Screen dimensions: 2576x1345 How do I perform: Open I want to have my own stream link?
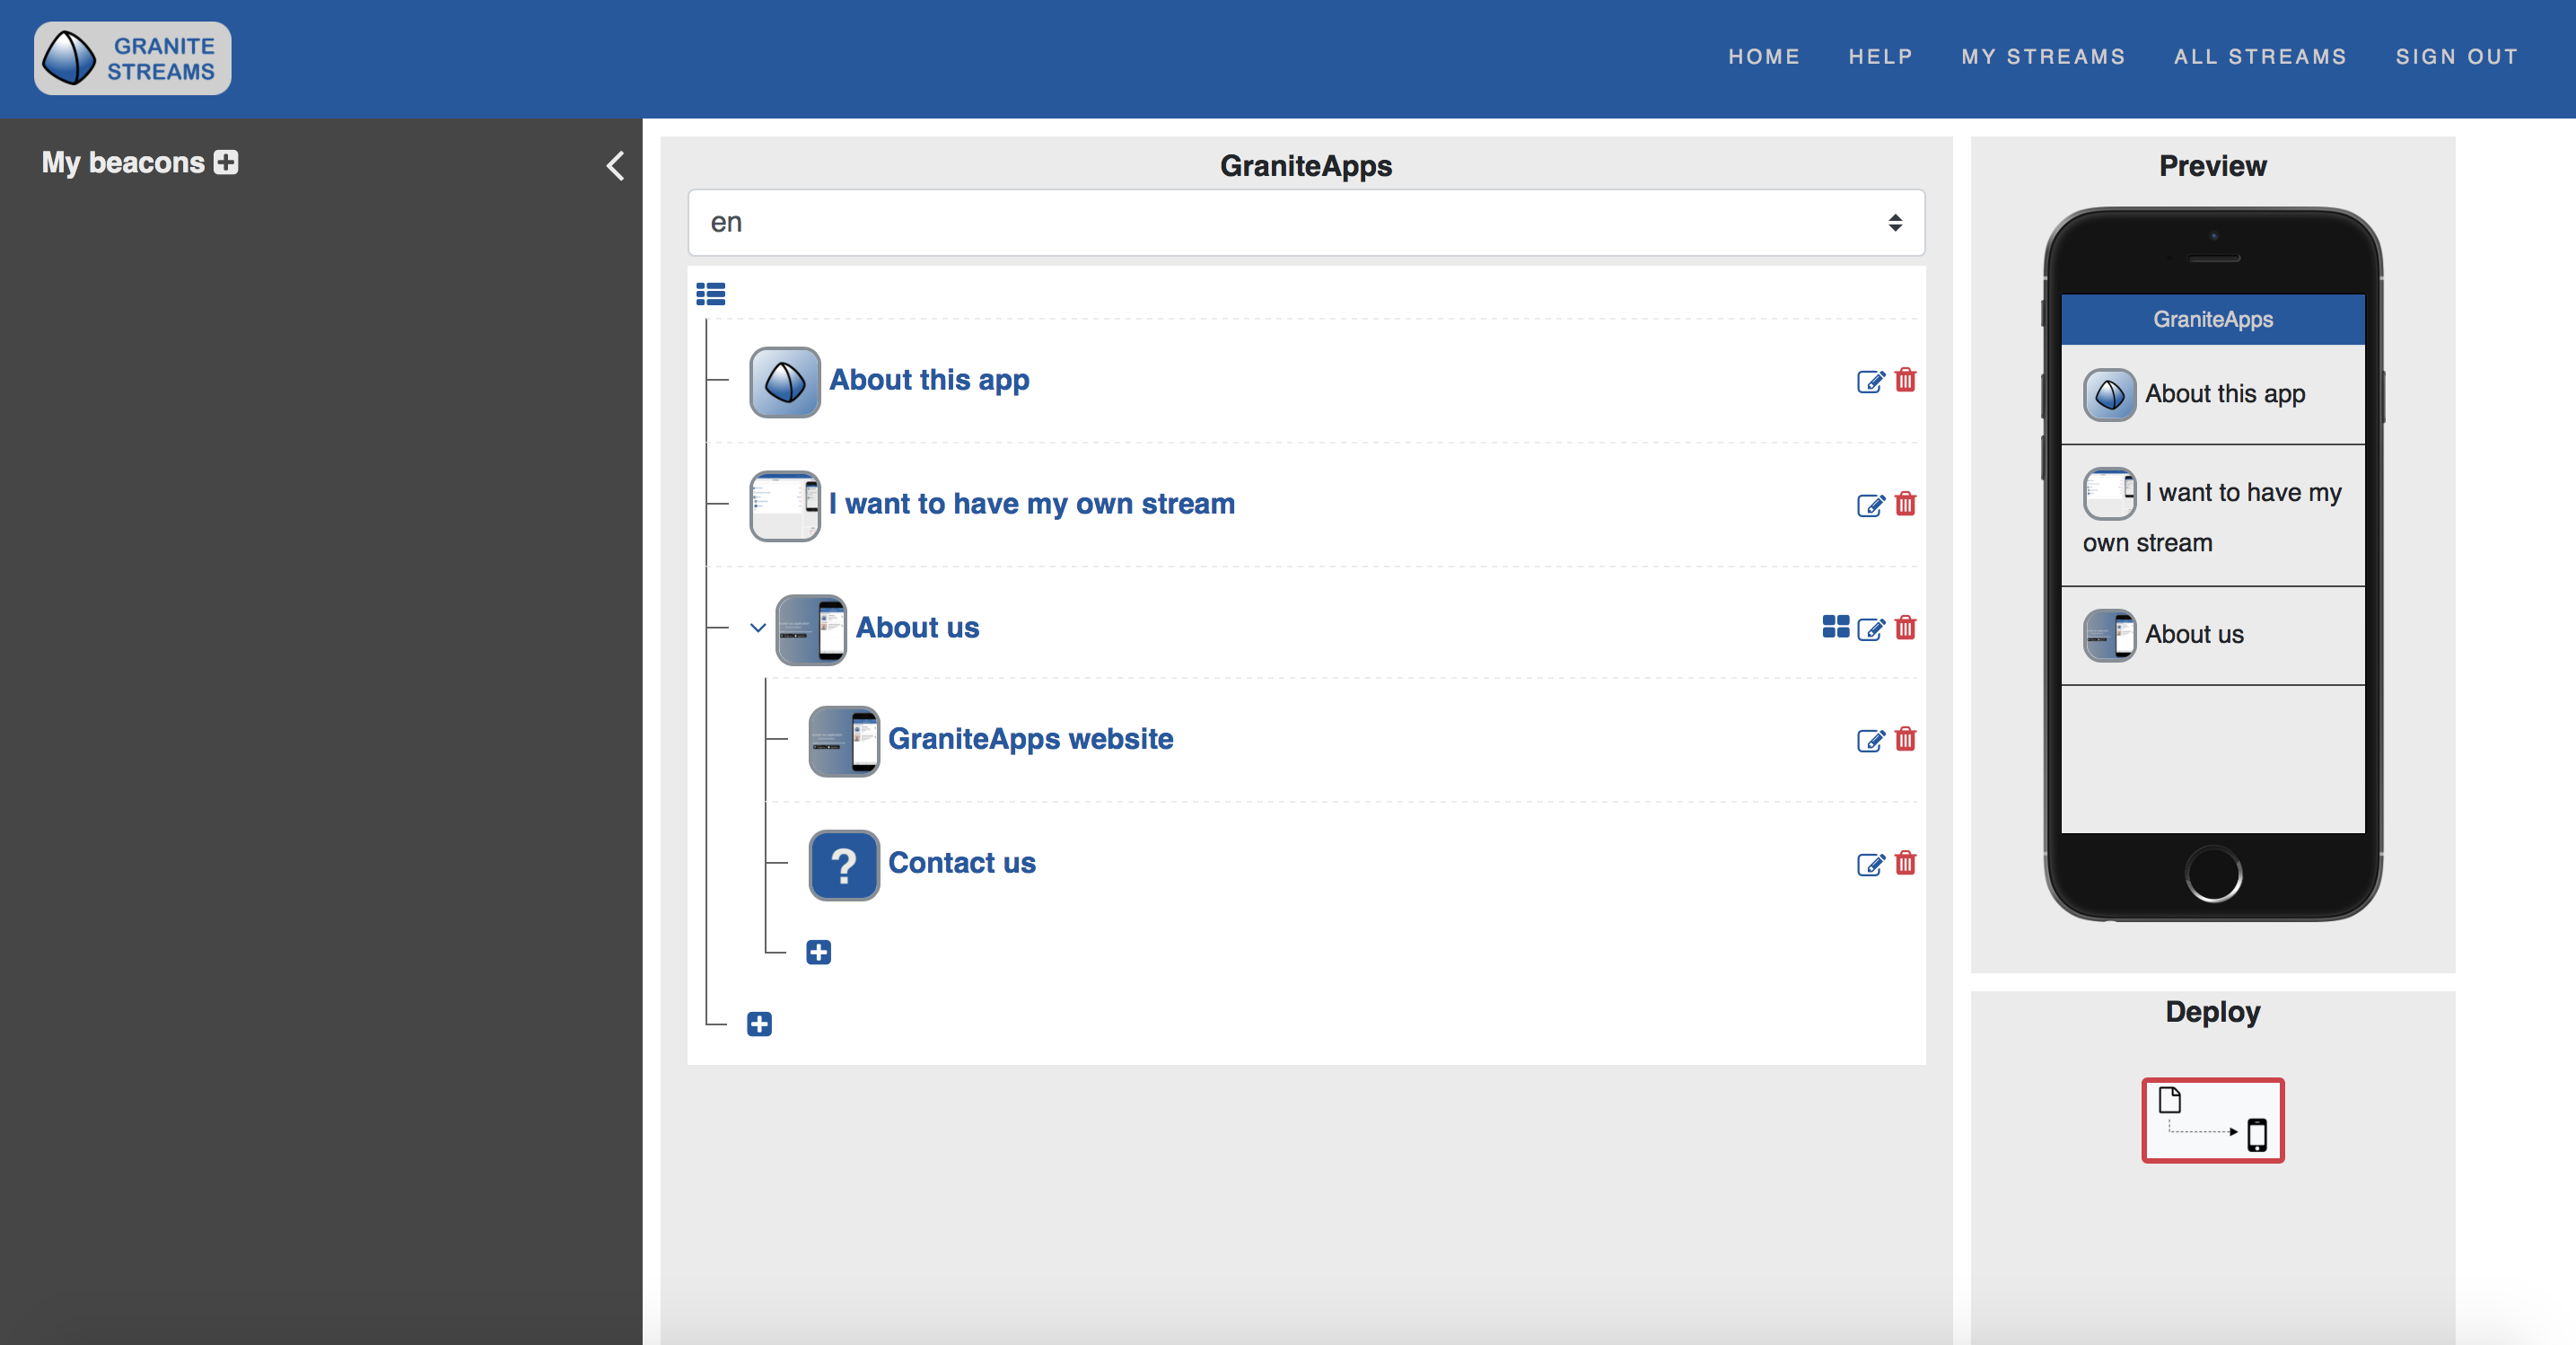click(x=1032, y=504)
